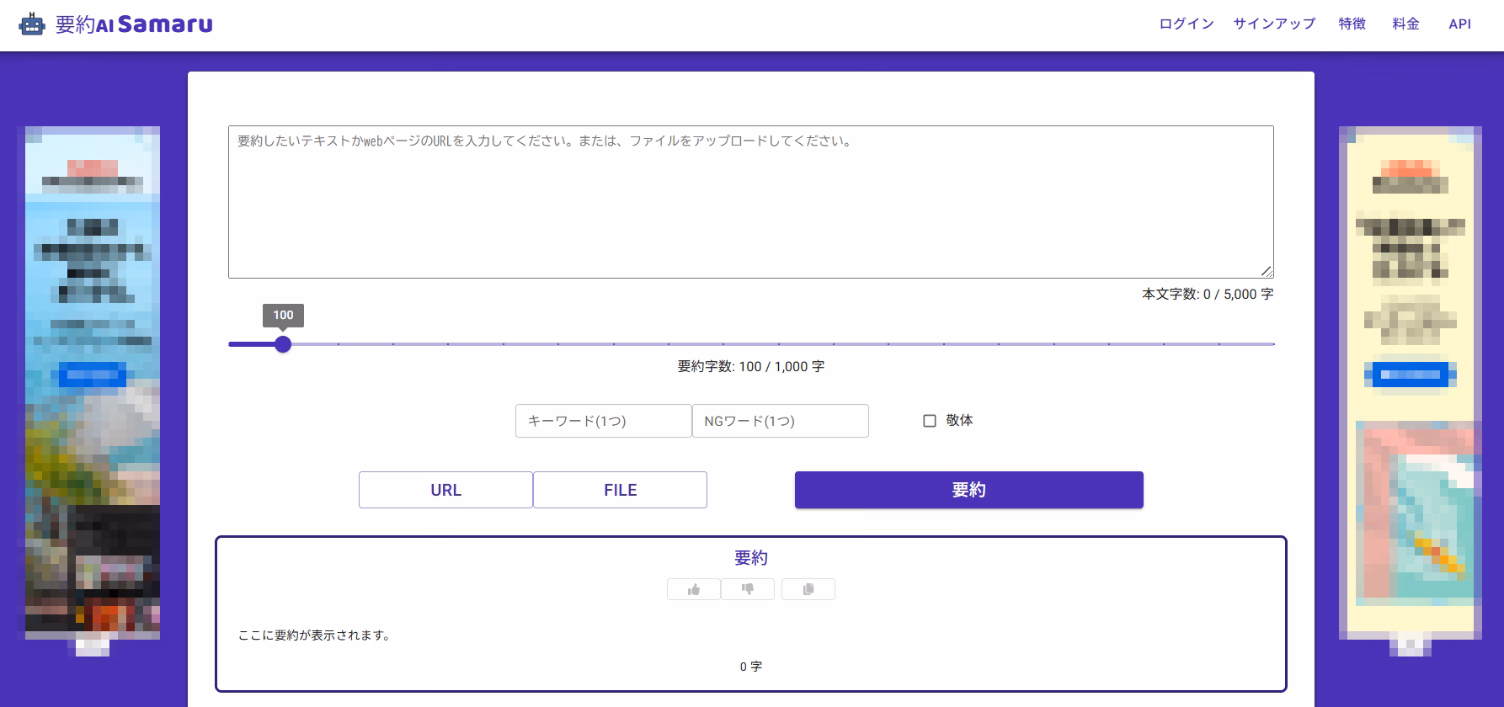Click the left side advertisement banner

(x=92, y=383)
